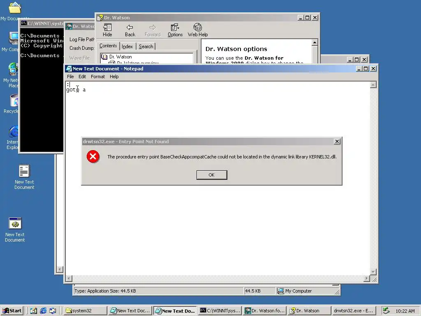Switch to C:\WINNT\sys taskbar button

pyautogui.click(x=220, y=311)
